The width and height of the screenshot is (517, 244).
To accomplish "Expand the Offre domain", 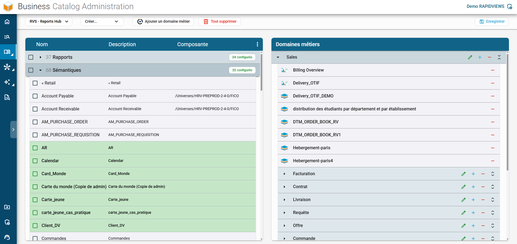I will click(284, 226).
